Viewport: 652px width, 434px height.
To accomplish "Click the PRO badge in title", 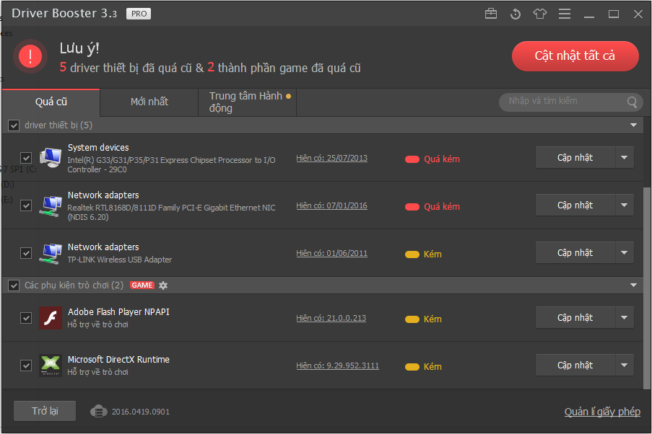I will [x=139, y=14].
